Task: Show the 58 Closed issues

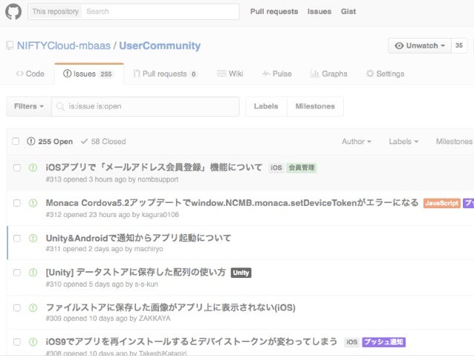Action: pos(103,141)
